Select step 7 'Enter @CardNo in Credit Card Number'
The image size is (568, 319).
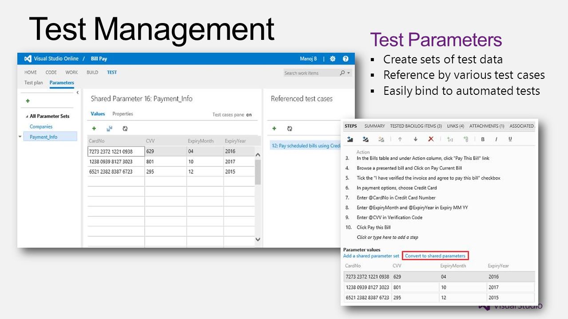coord(396,198)
